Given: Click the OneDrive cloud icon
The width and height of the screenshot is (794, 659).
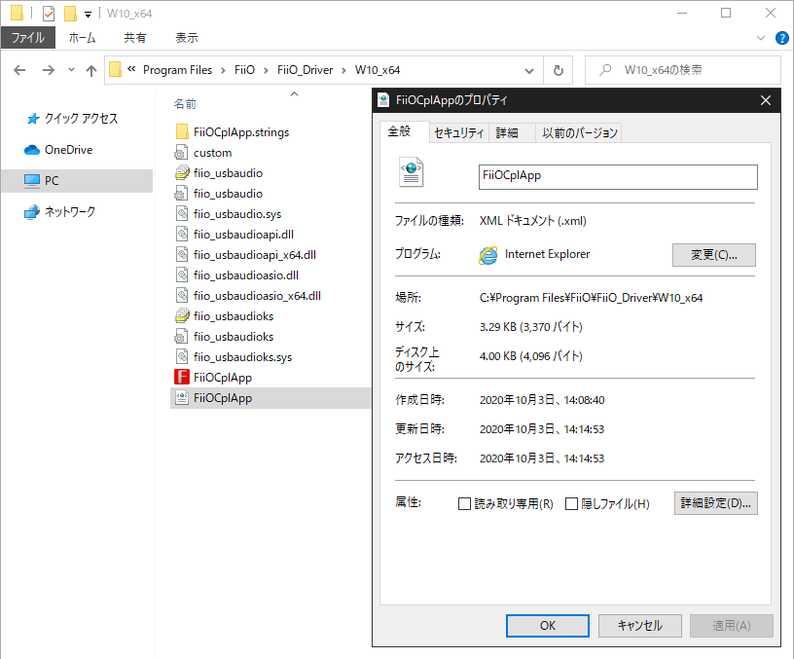Looking at the screenshot, I should 32,150.
